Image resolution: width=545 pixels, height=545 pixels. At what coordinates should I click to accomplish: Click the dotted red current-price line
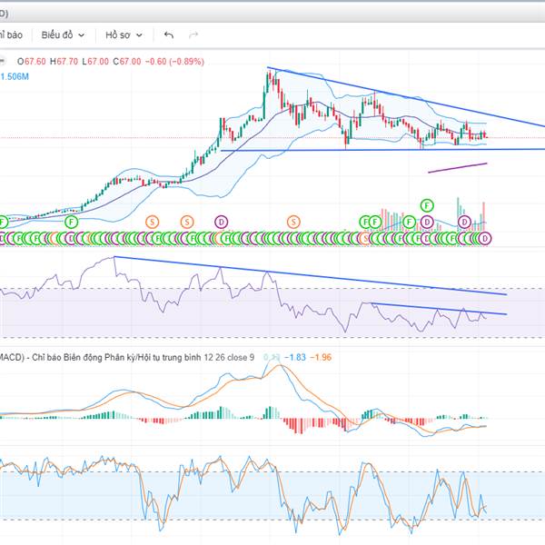tap(272, 138)
